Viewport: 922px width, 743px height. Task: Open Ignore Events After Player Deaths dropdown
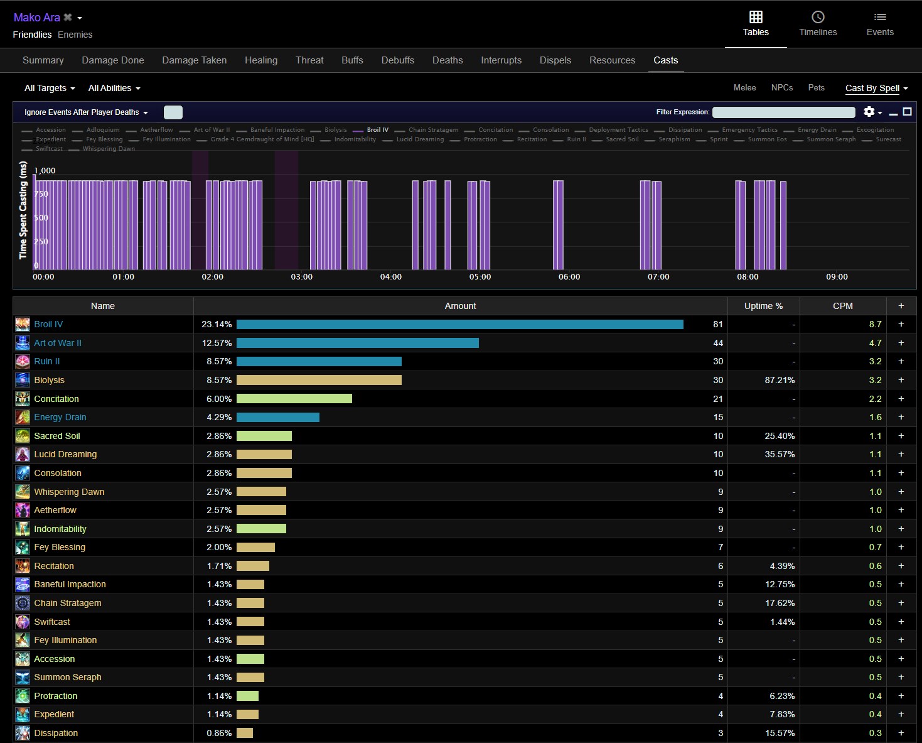pos(86,112)
